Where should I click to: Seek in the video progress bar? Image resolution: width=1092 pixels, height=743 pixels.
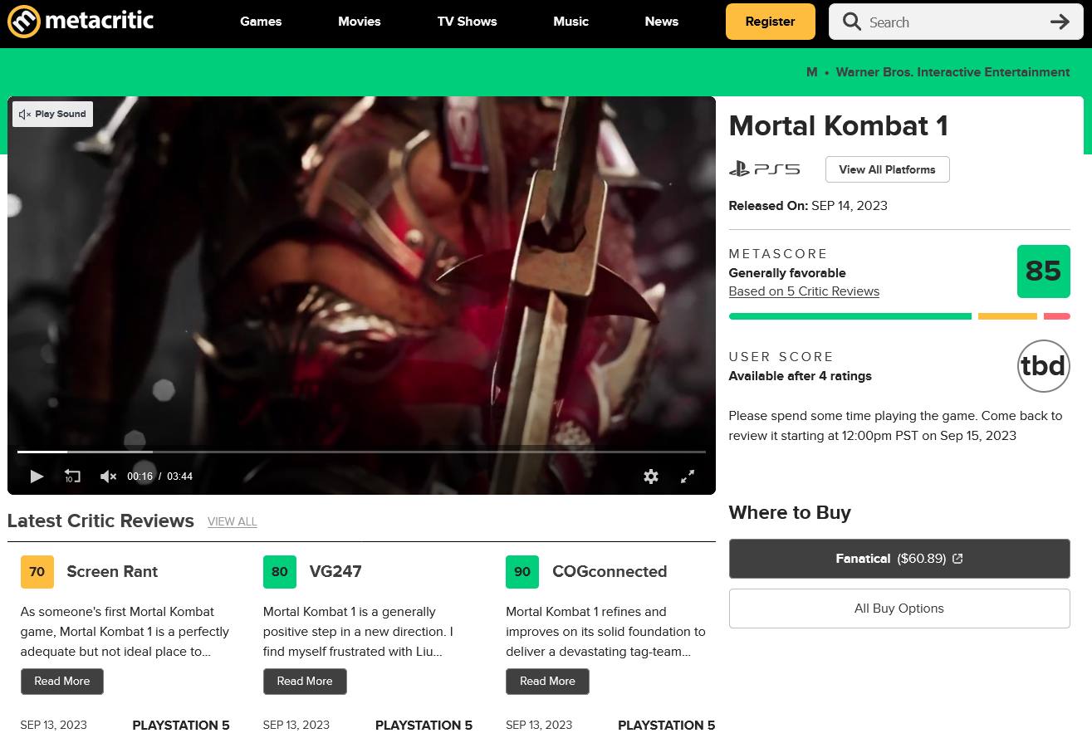pos(361,452)
